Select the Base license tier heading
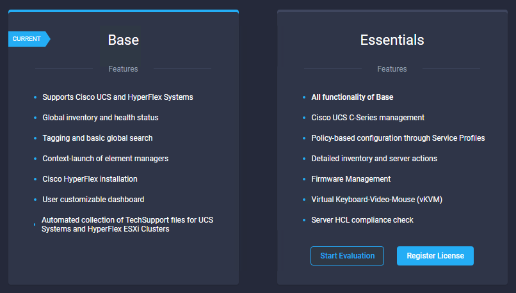 point(123,40)
